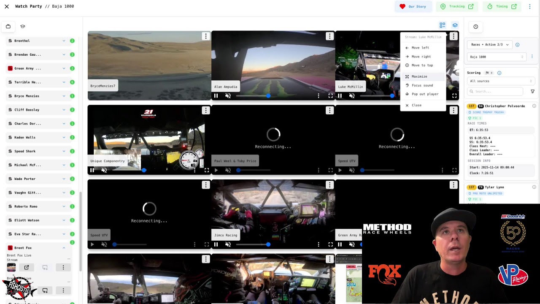Unmute the Alan Ampudia stream
The height and width of the screenshot is (304, 540).
pyautogui.click(x=228, y=96)
